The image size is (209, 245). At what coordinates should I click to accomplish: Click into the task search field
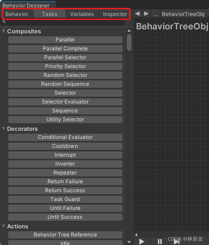(x=63, y=22)
